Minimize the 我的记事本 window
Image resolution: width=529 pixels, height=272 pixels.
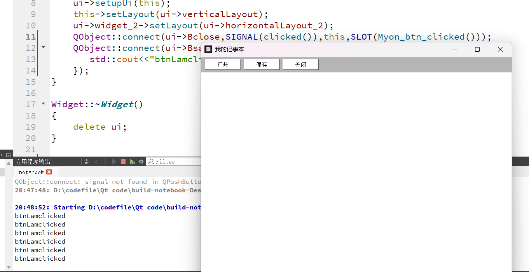(x=455, y=49)
